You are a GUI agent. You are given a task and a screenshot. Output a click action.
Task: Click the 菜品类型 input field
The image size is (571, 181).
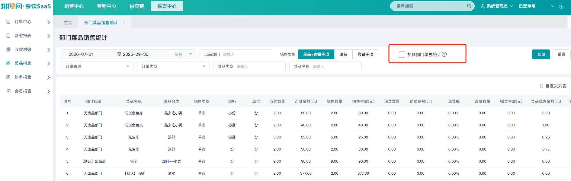(x=249, y=66)
